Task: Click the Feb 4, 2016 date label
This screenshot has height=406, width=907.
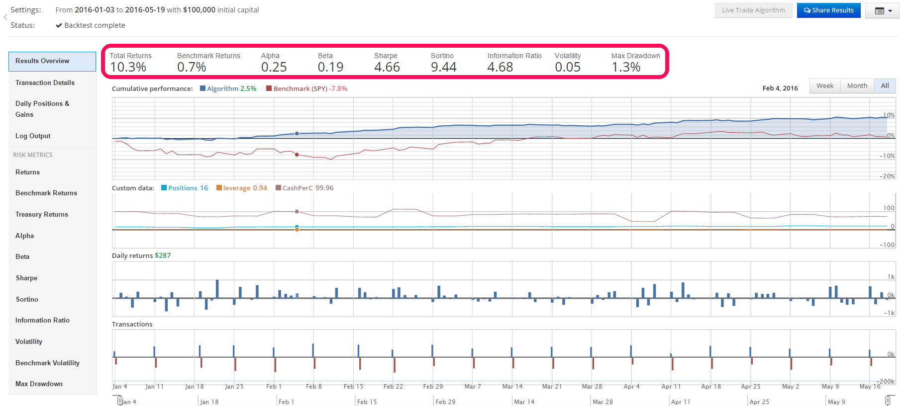Action: tap(780, 88)
